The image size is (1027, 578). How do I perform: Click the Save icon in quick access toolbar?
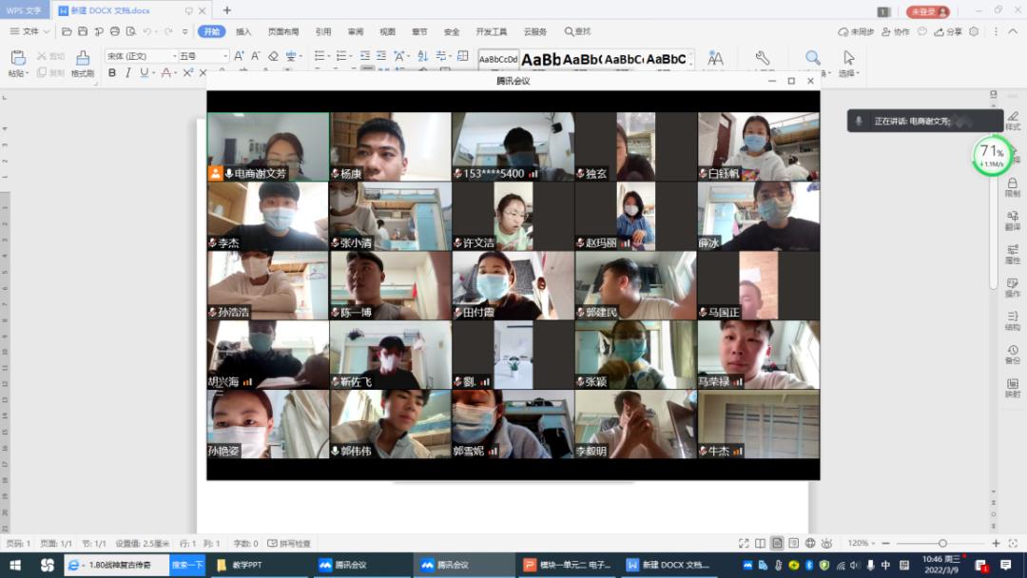coord(83,31)
